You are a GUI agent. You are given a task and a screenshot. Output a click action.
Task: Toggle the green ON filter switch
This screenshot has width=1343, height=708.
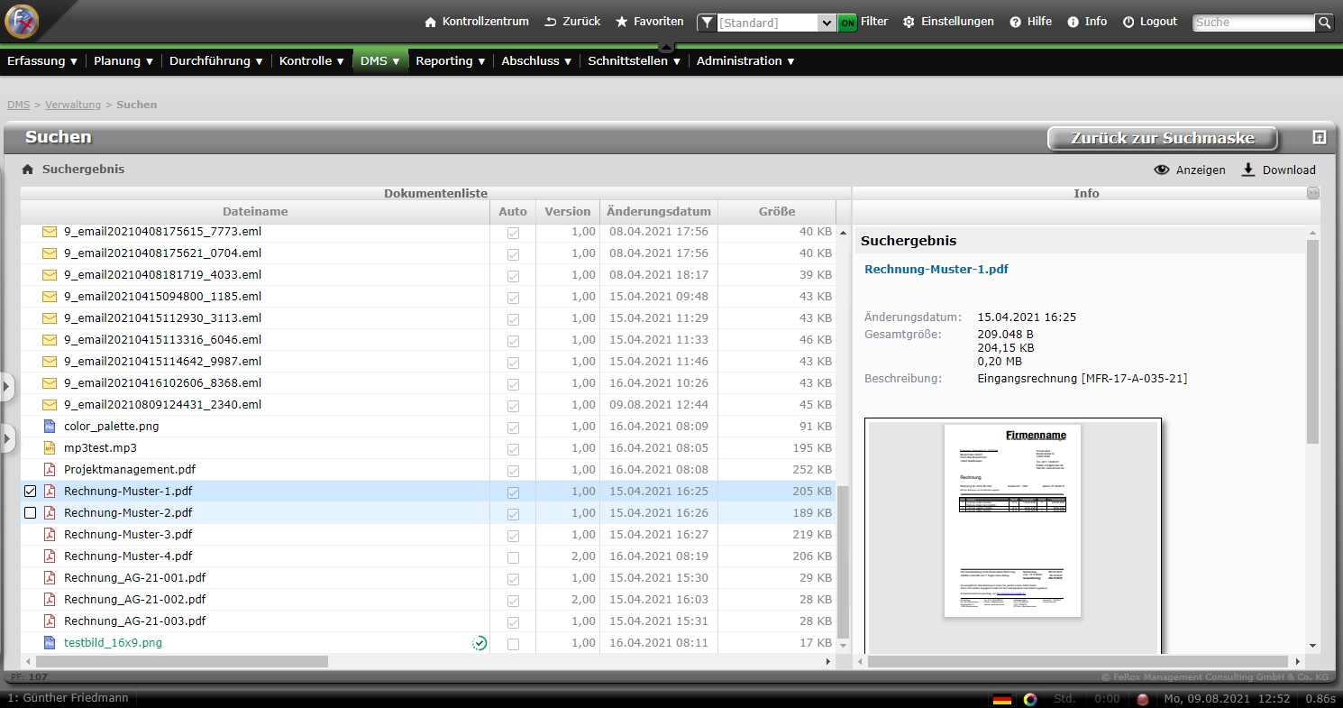(847, 23)
